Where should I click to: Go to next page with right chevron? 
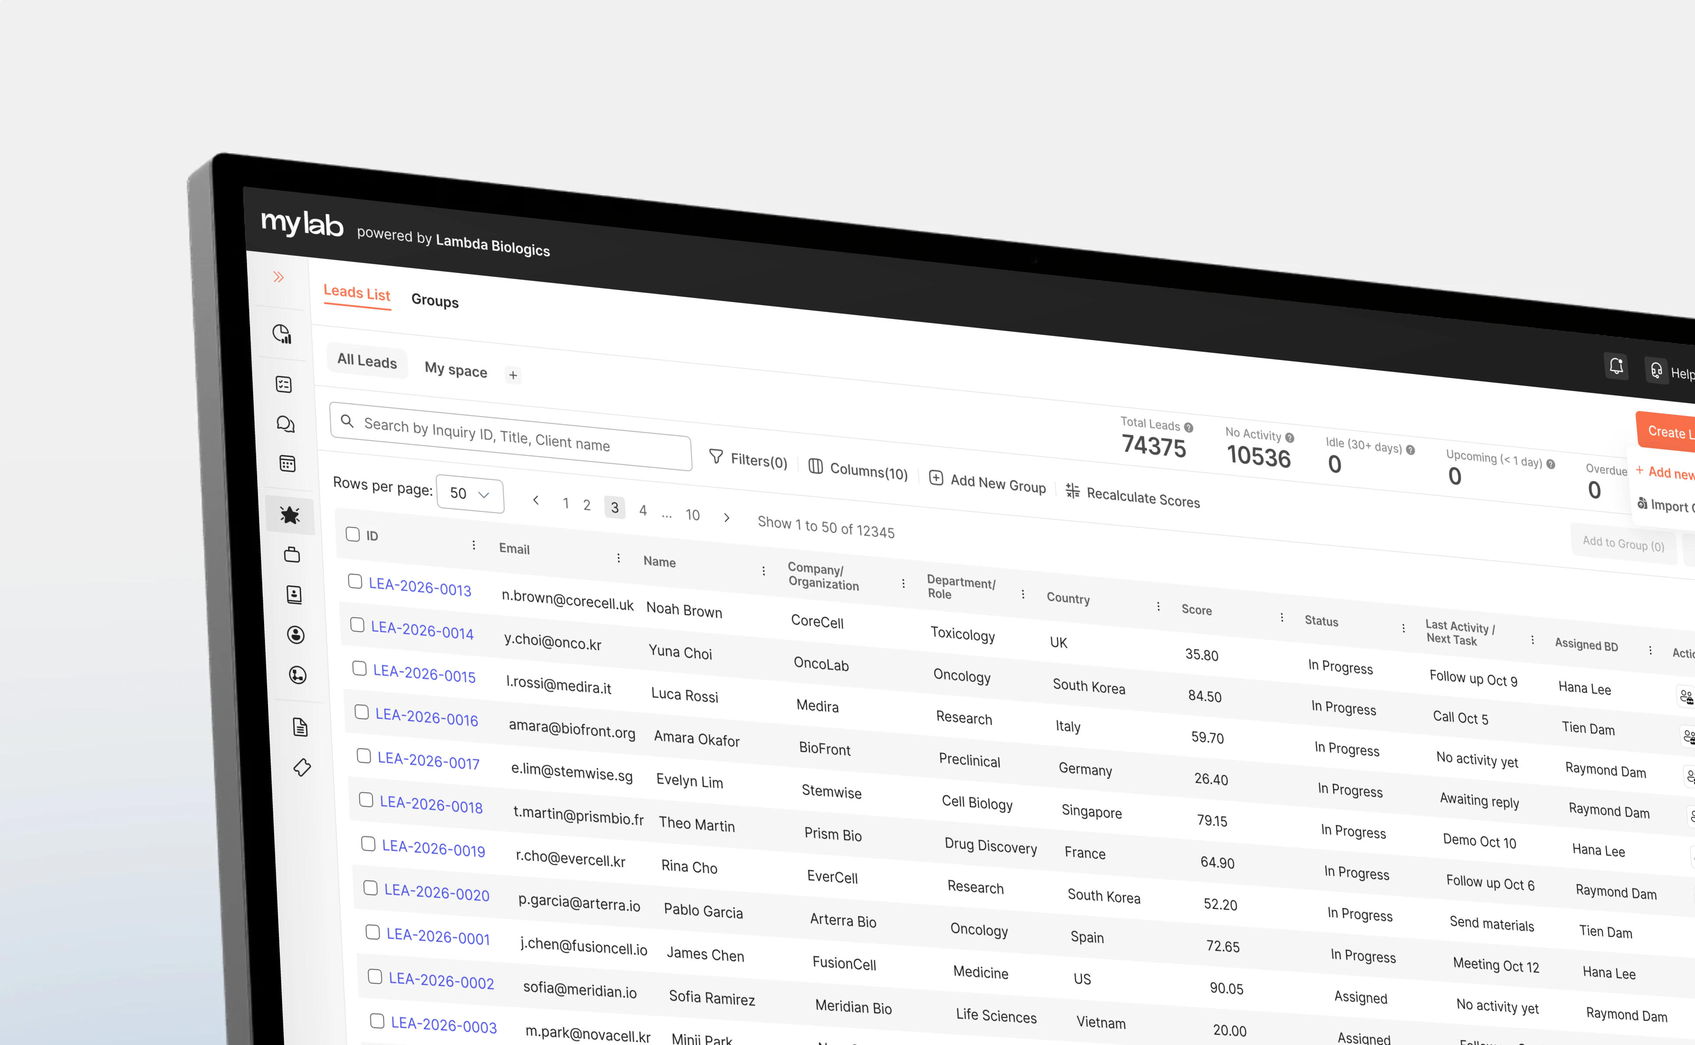point(727,517)
